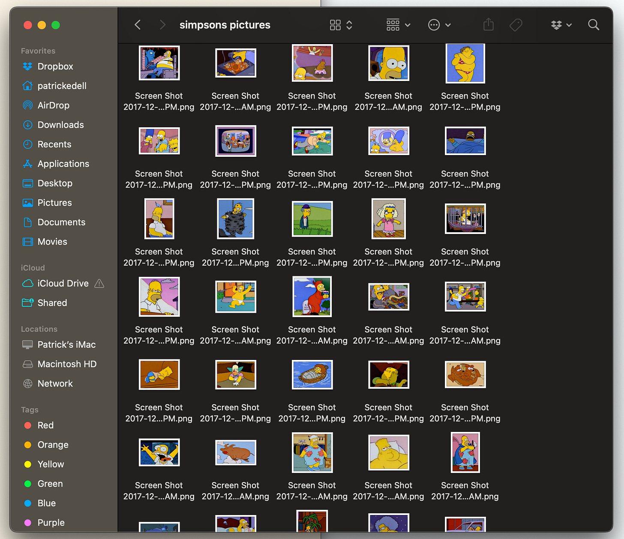The width and height of the screenshot is (624, 539).
Task: Select flying pig thumbnail
Action: pyautogui.click(x=236, y=452)
